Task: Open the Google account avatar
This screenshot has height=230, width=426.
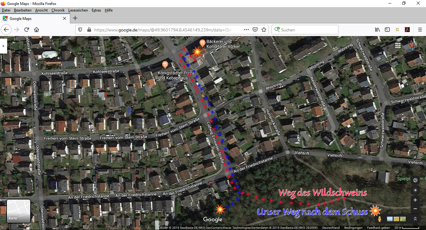Action: tap(412, 45)
